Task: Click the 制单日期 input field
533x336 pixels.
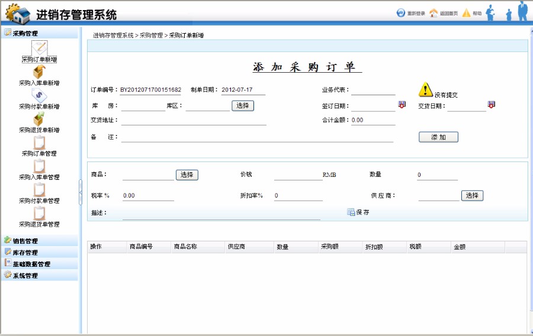Action: point(243,90)
